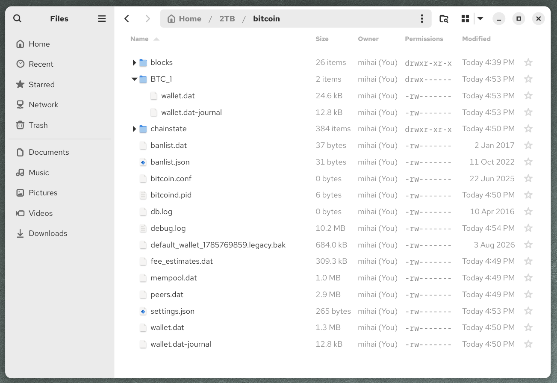This screenshot has height=383, width=557.
Task: Star the debug.log file
Action: coord(528,228)
